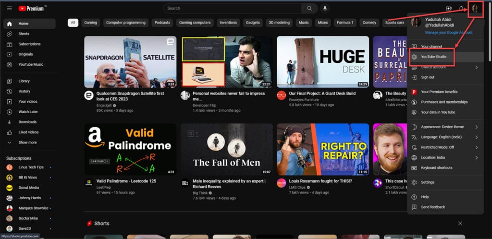Open Your data in YouTube

[x=445, y=112]
